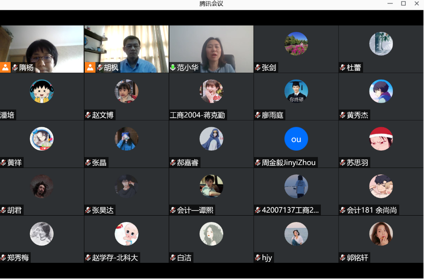Maximize the 腾讯会议 window
The height and width of the screenshot is (279, 424).
click(403, 4)
